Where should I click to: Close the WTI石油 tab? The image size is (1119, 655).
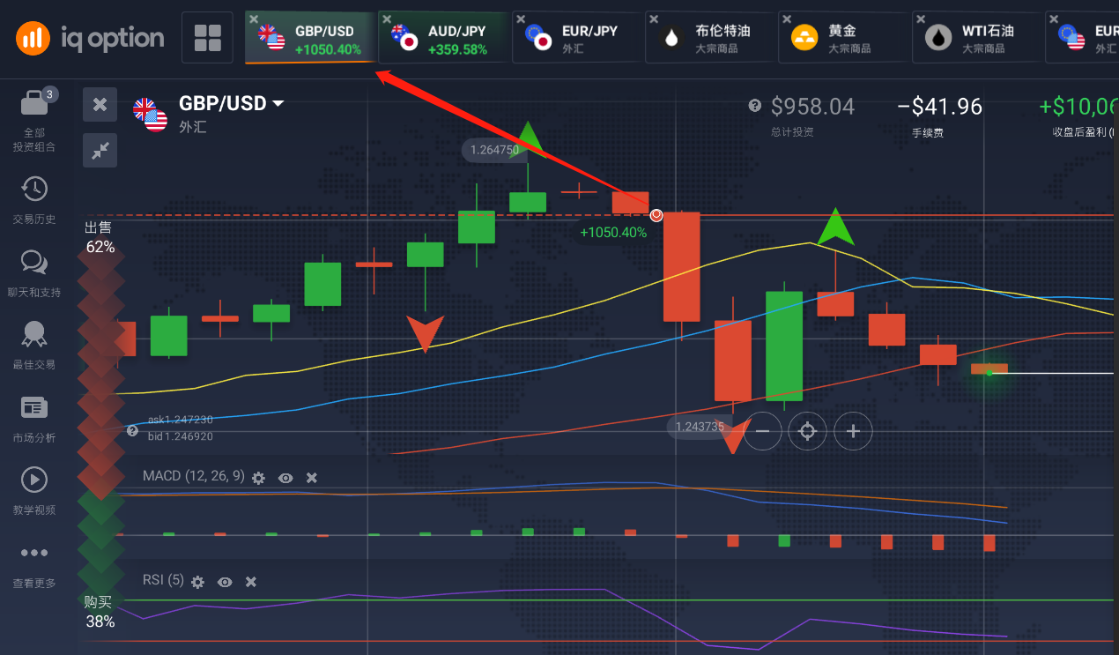coord(921,19)
